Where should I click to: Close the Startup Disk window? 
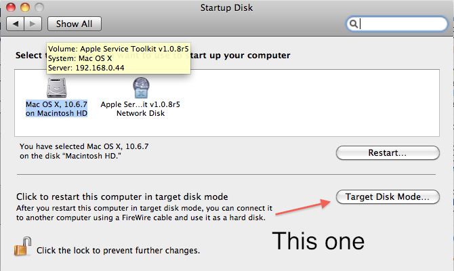tap(11, 7)
